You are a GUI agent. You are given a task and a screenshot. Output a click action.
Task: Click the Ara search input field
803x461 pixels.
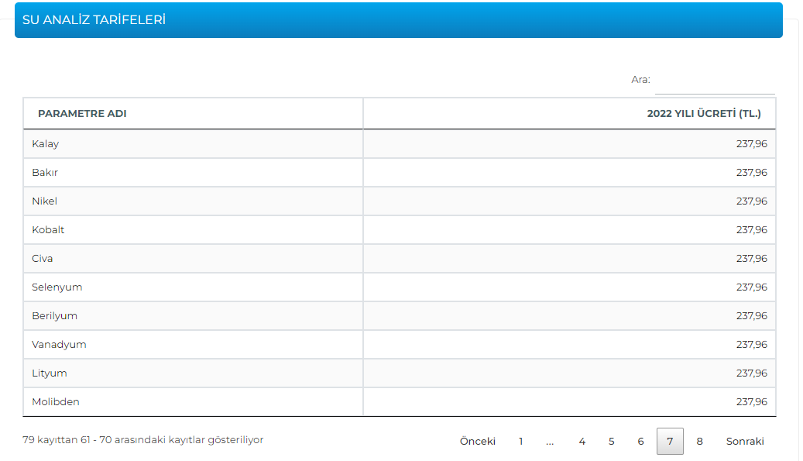tap(715, 81)
